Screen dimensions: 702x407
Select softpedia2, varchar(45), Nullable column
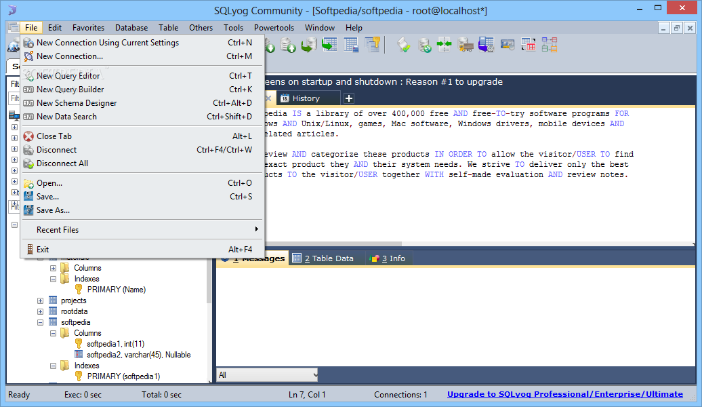(139, 355)
